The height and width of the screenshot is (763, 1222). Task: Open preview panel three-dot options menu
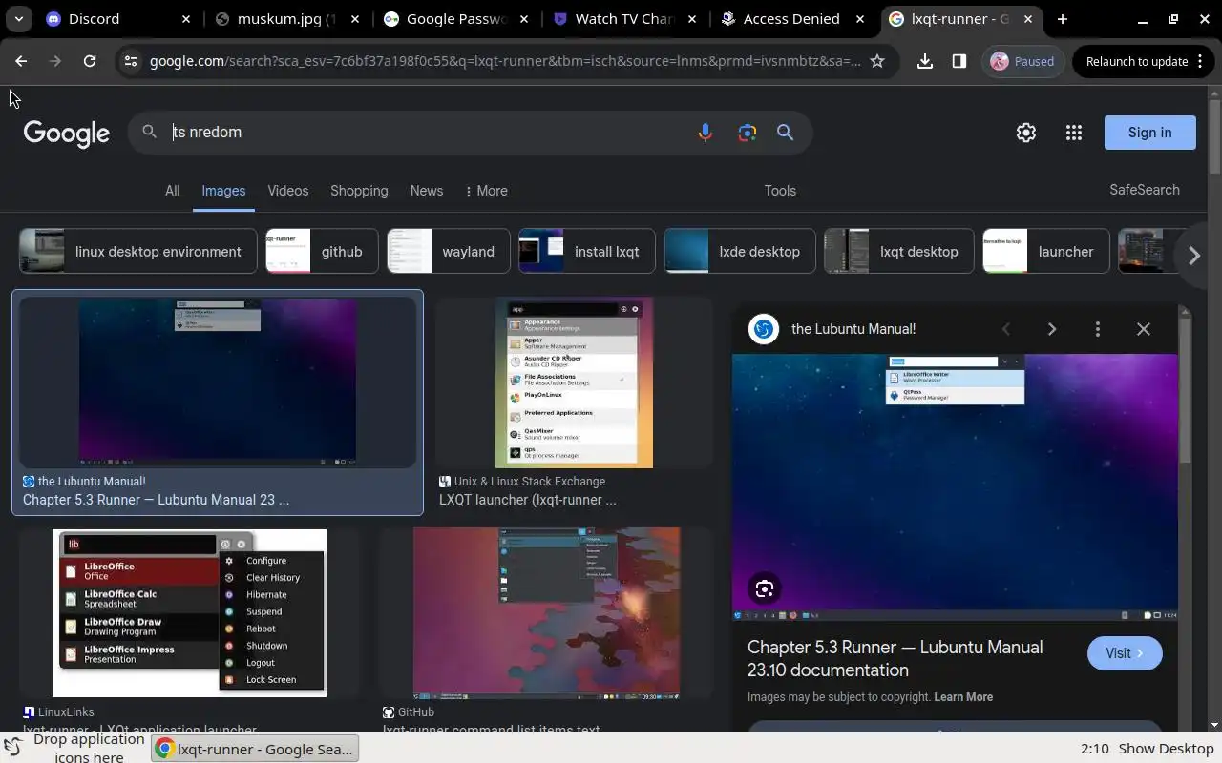pyautogui.click(x=1098, y=329)
